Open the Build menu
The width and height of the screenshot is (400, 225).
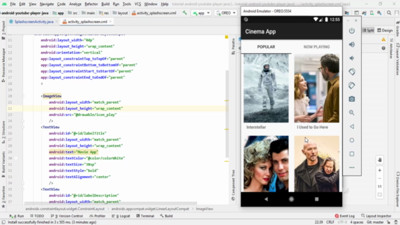tap(106, 4)
